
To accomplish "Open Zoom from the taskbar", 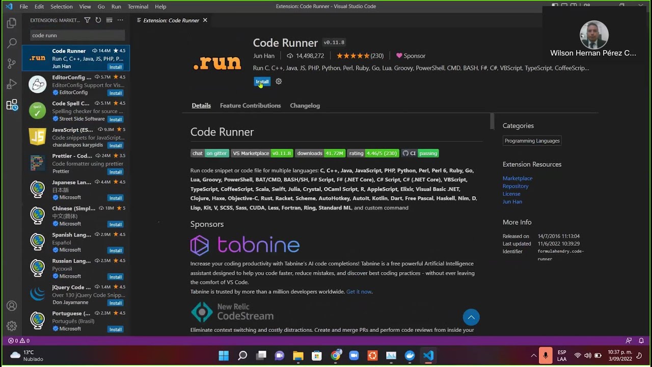I will click(354, 355).
